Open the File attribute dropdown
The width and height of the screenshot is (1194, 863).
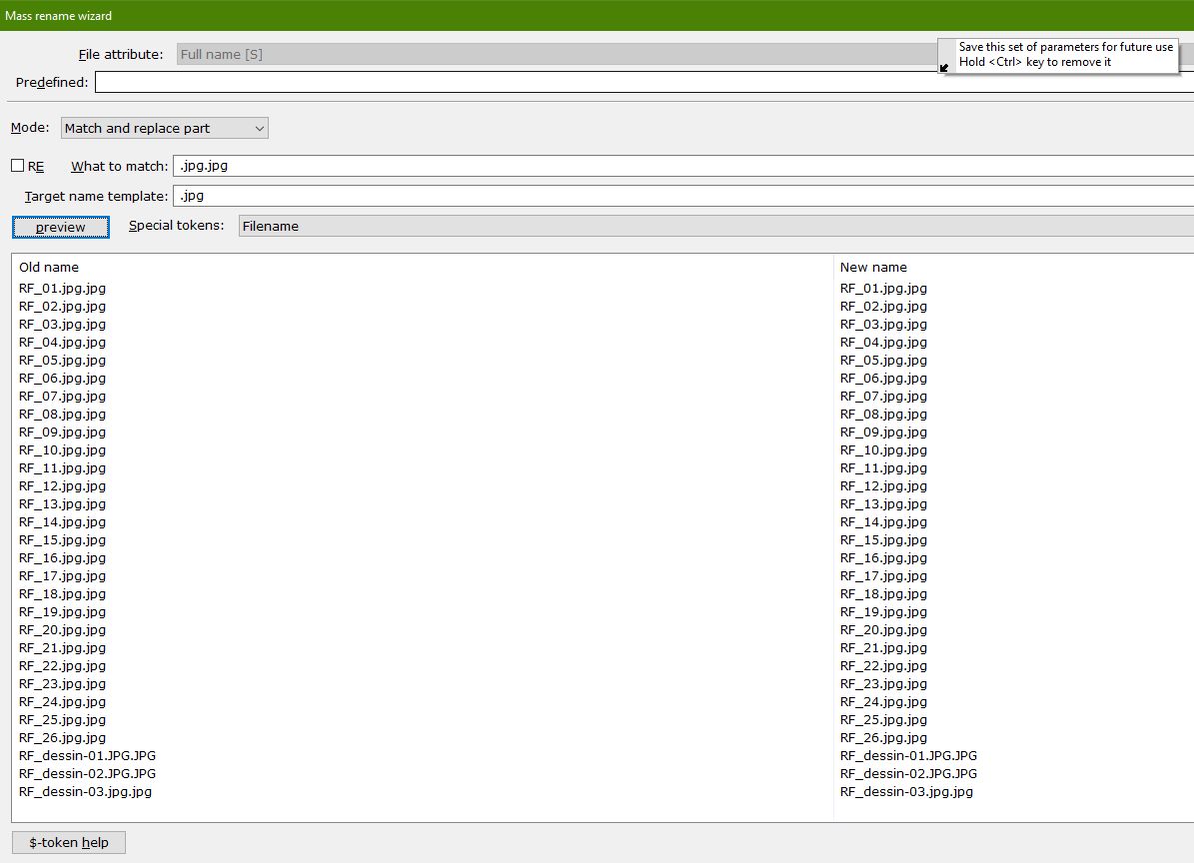tap(556, 54)
